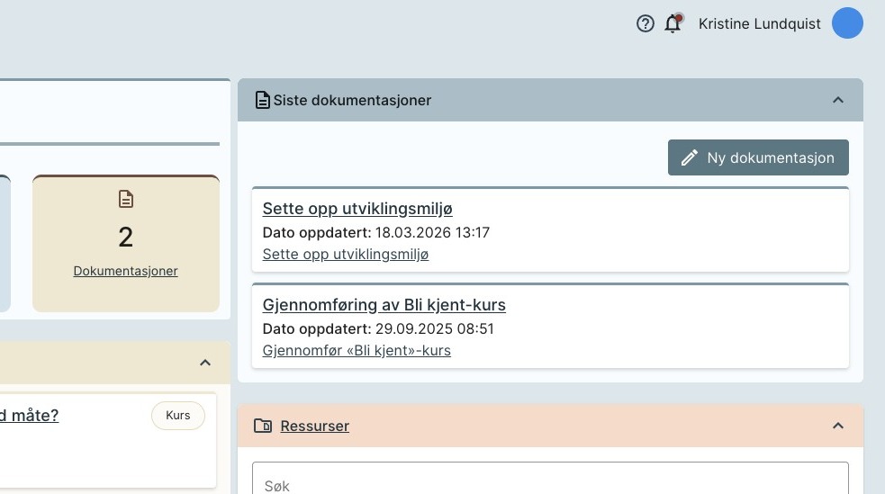Click the Siste dokumentasjoner document icon

(x=262, y=100)
